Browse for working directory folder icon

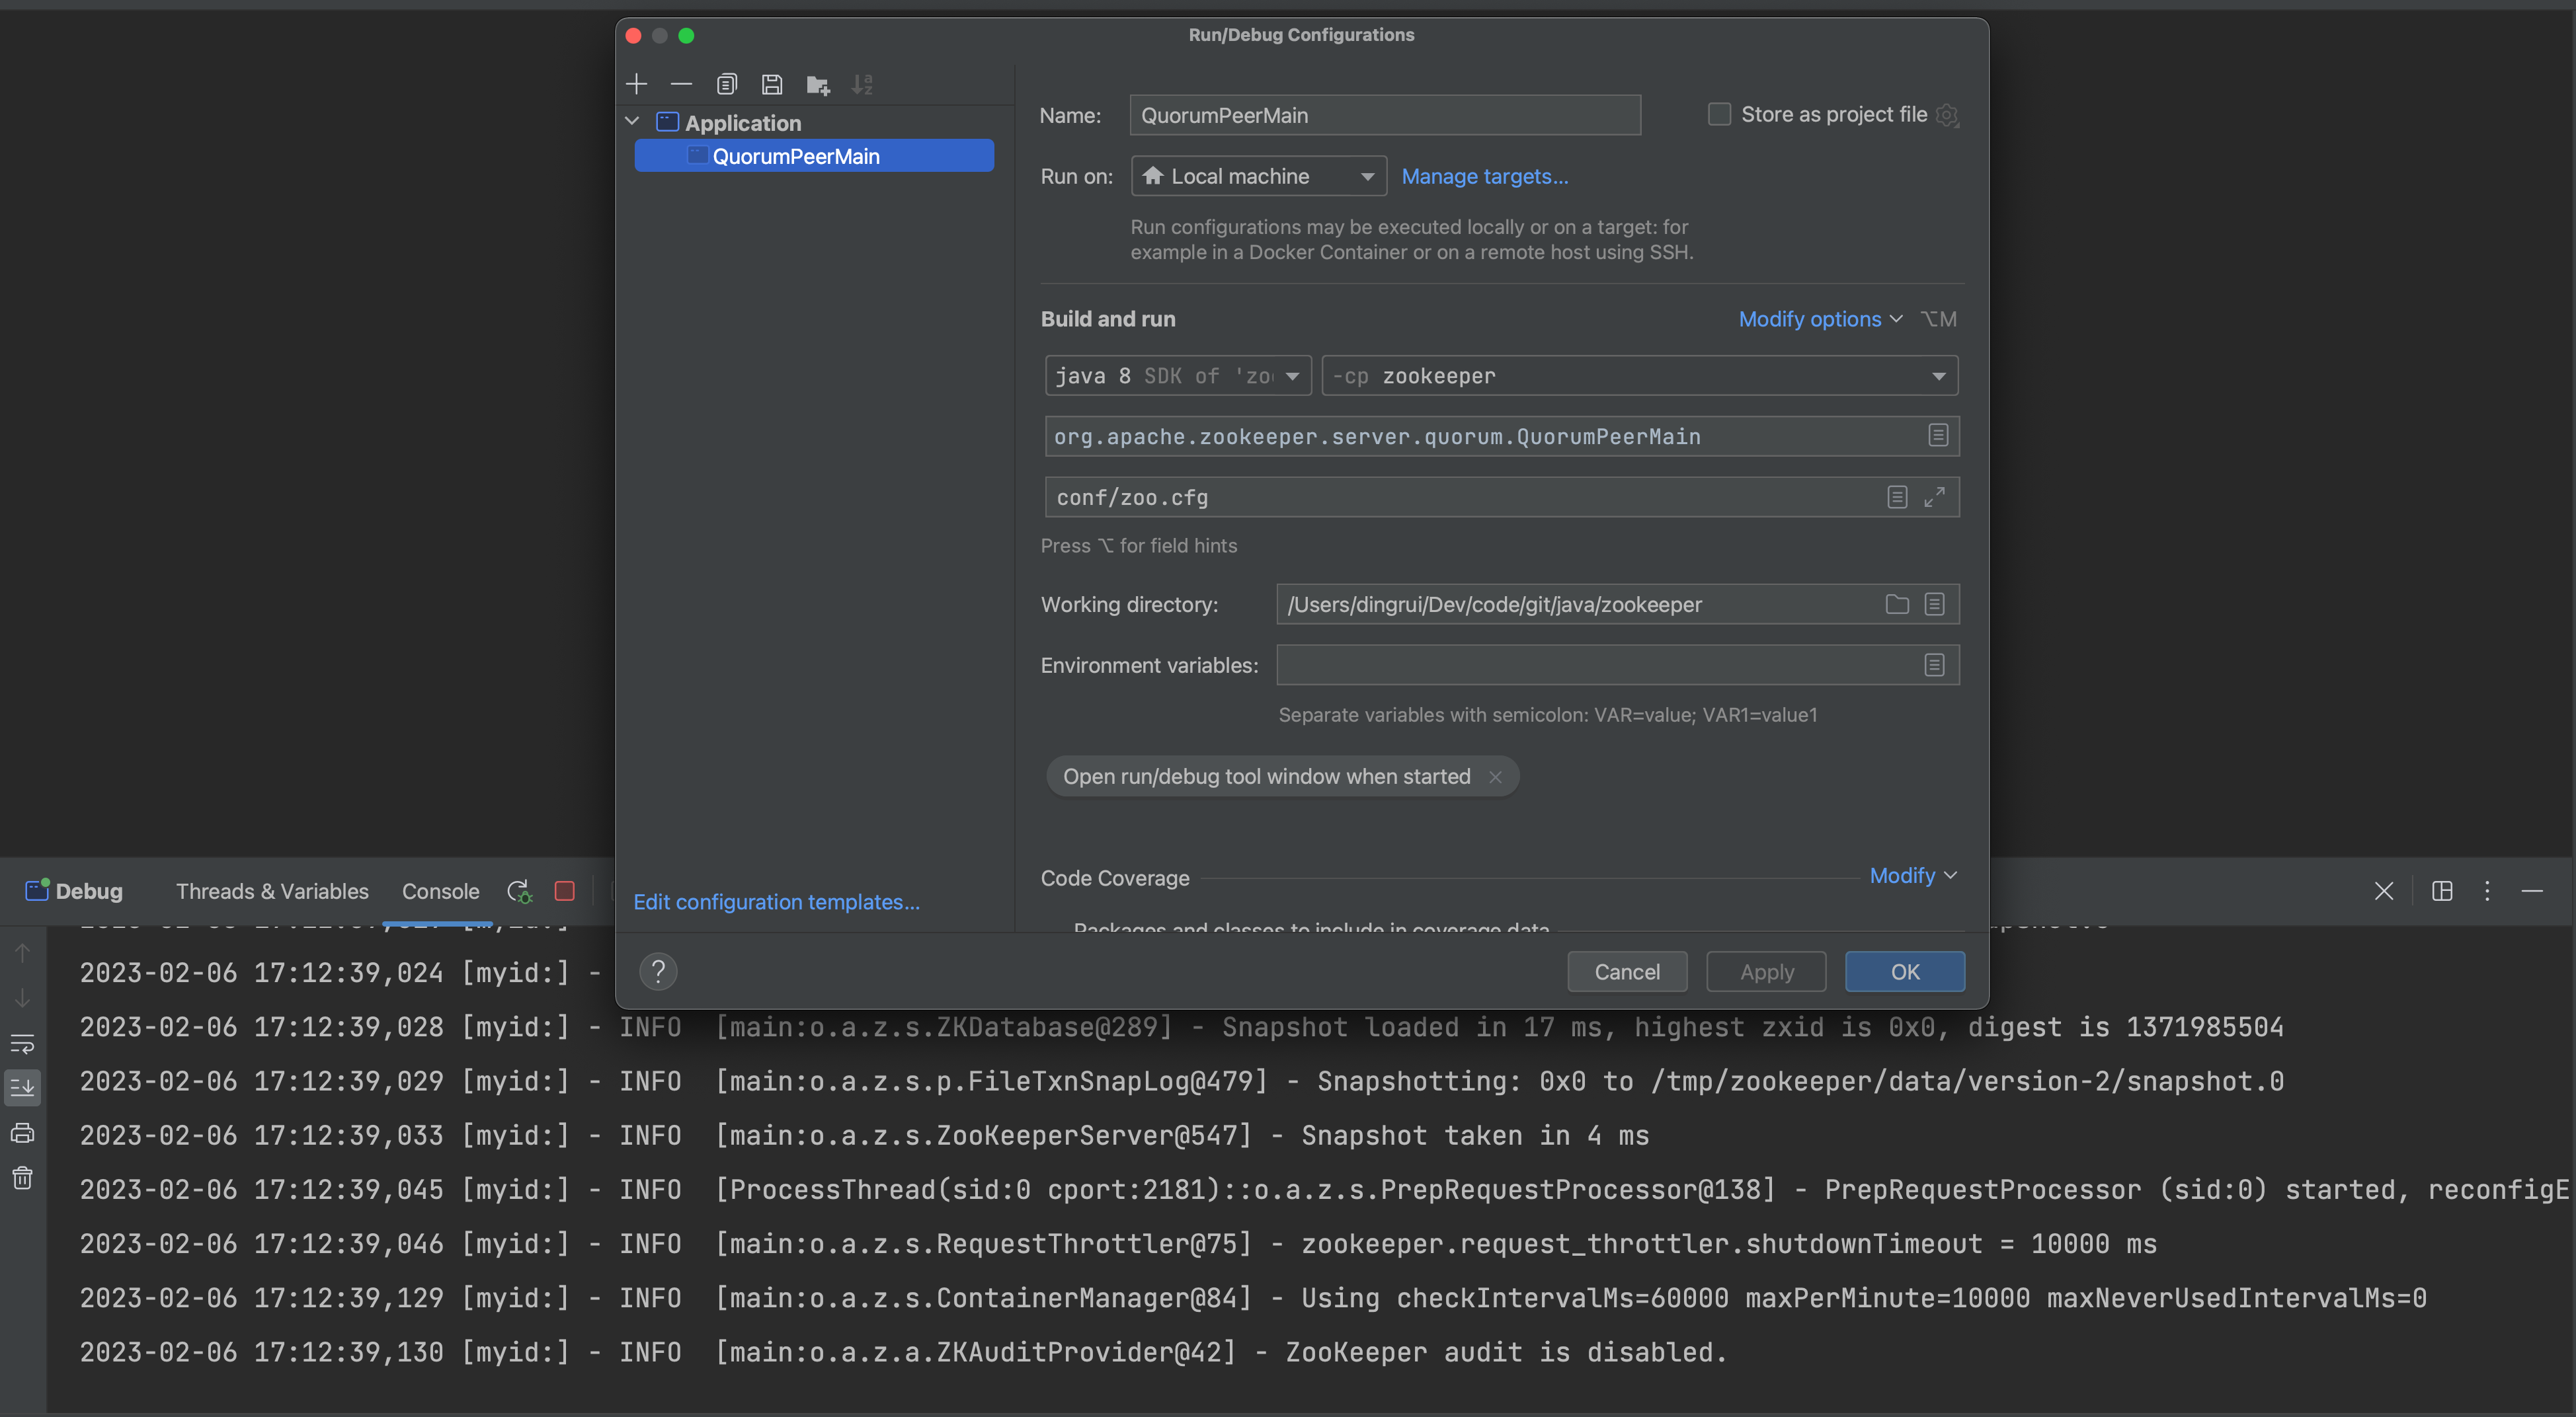[1897, 605]
